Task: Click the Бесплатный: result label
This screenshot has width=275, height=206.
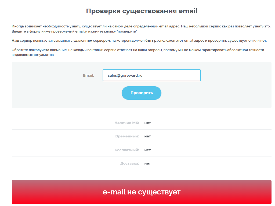Action: tap(127, 150)
